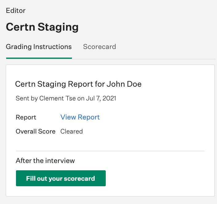Select the Grading Instructions tab
This screenshot has width=217, height=204.
tap(39, 47)
